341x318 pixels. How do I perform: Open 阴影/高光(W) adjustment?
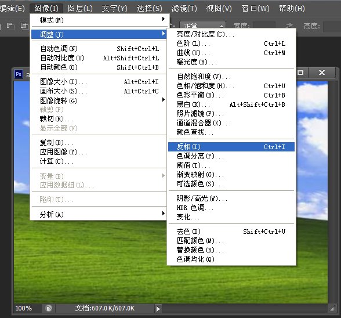pyautogui.click(x=231, y=198)
